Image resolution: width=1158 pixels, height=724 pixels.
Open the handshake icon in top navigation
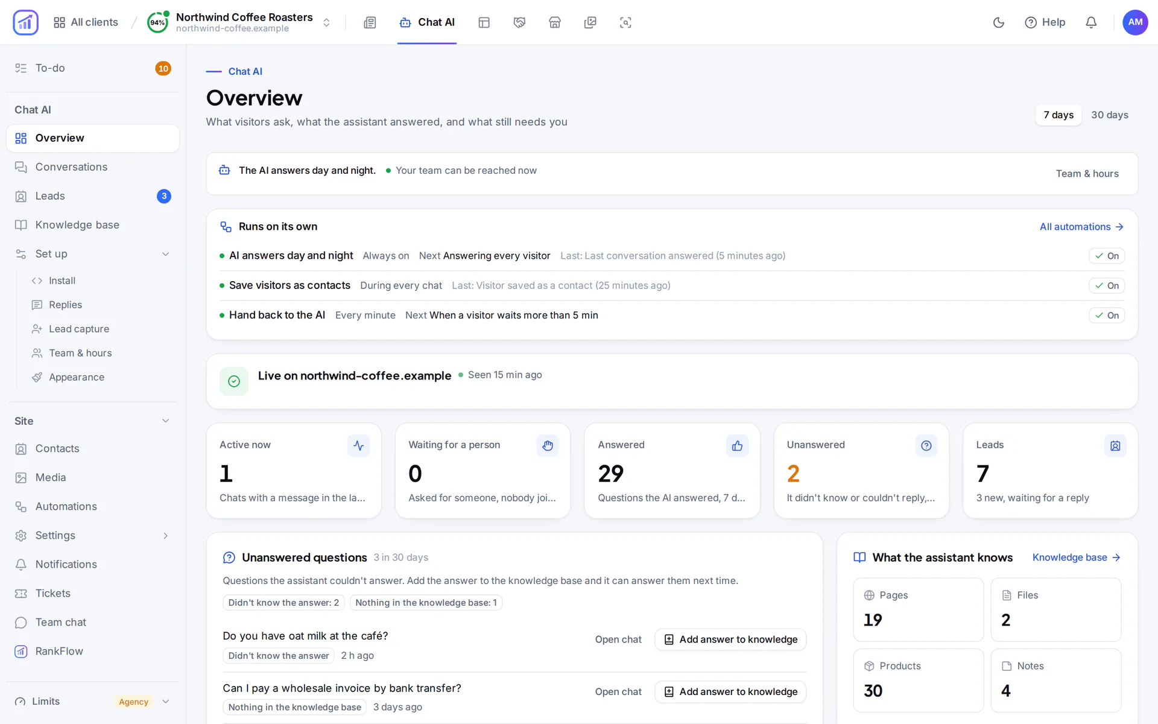pos(519,22)
